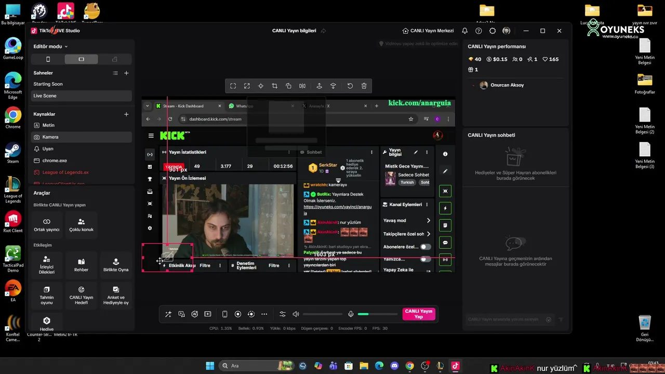Center the selected source in canvas
This screenshot has width=665, height=374.
[x=261, y=86]
